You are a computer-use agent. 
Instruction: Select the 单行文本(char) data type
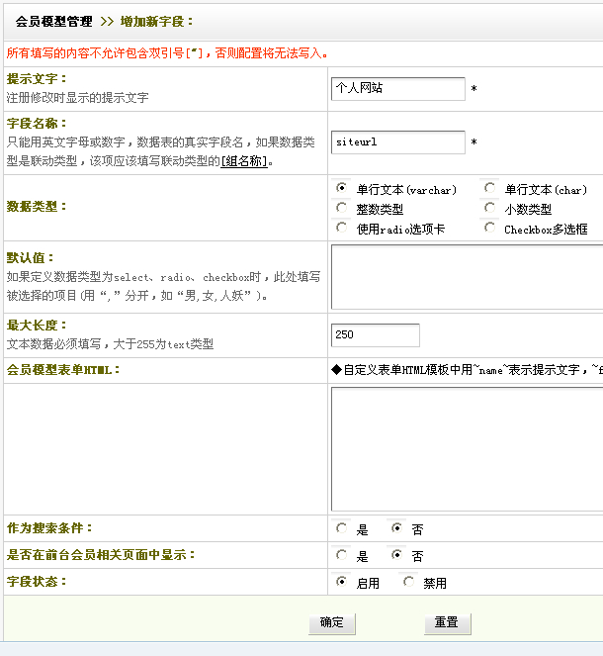click(489, 188)
